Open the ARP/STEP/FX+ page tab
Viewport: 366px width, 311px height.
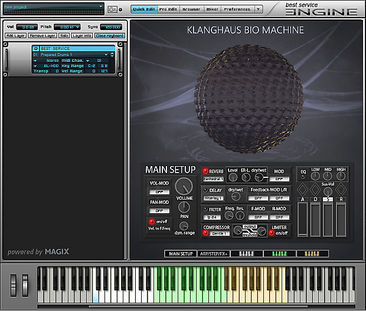click(213, 254)
